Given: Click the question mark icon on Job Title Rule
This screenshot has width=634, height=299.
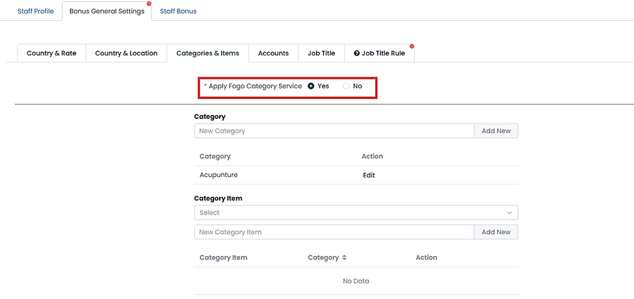Looking at the screenshot, I should pyautogui.click(x=356, y=53).
